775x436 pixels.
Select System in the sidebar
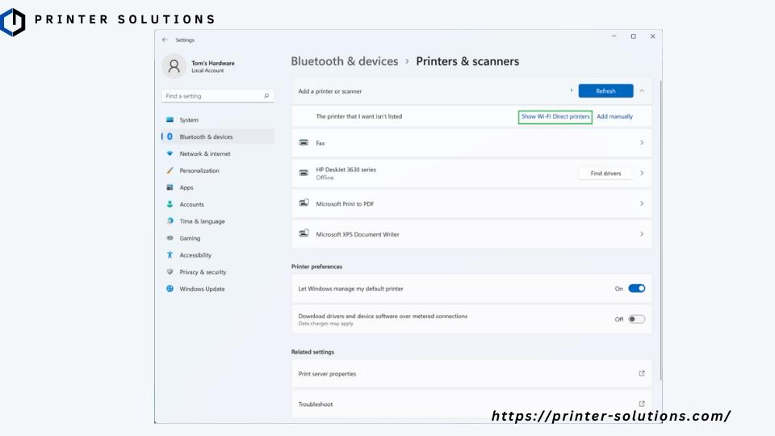pyautogui.click(x=218, y=119)
